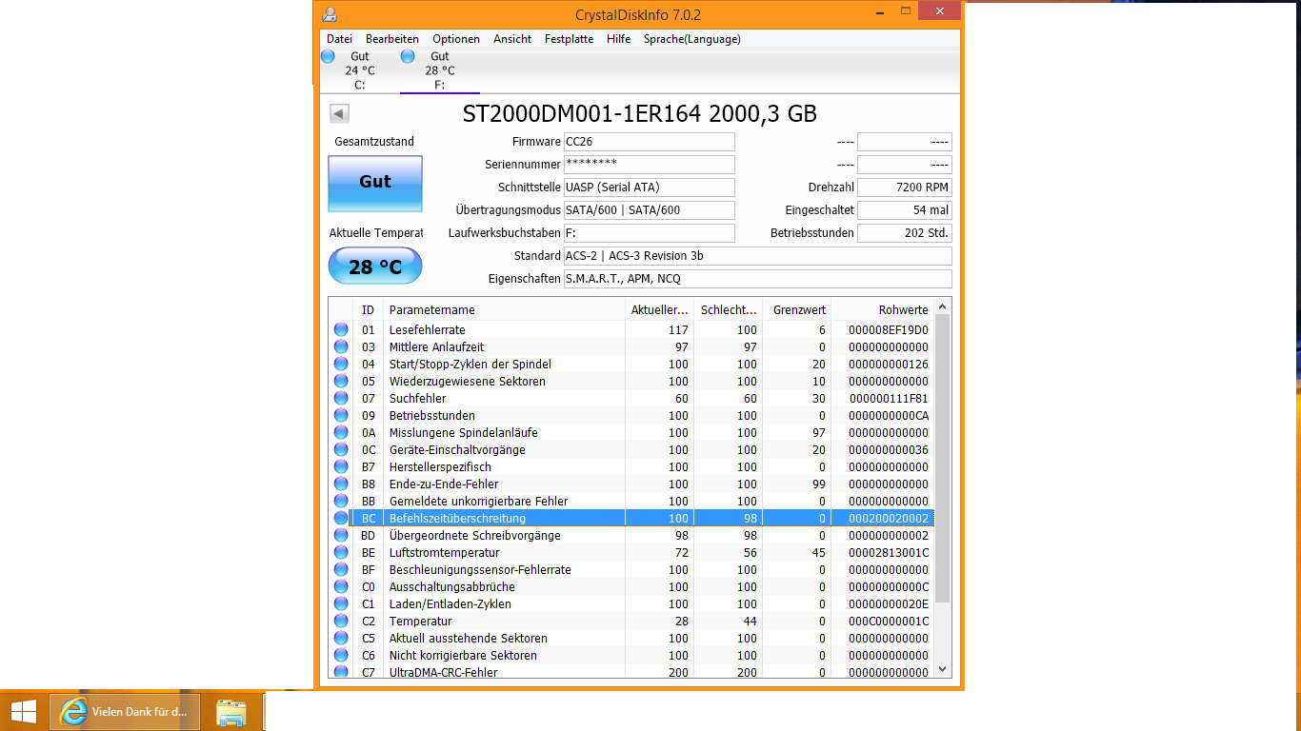Viewport: 1301px width, 731px height.
Task: Sort by Grenzwert column header
Action: pyautogui.click(x=797, y=309)
